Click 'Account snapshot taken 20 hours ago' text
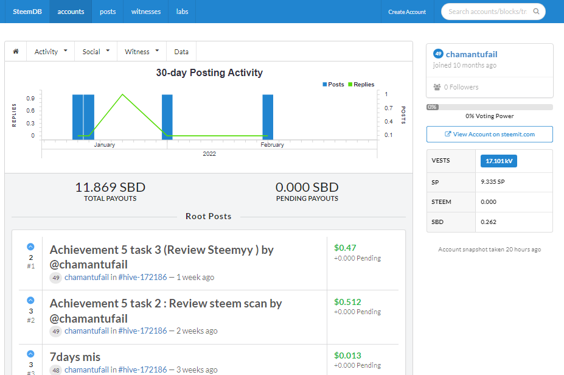The image size is (564, 375). 489,250
